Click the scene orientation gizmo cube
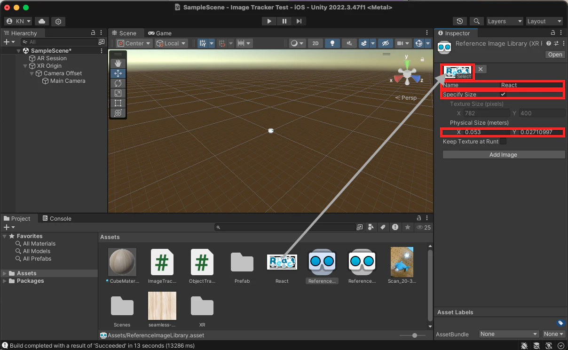568x350 pixels. click(x=407, y=73)
